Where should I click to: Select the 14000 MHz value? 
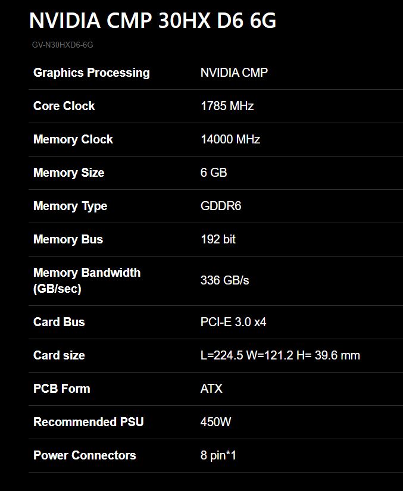pos(230,139)
